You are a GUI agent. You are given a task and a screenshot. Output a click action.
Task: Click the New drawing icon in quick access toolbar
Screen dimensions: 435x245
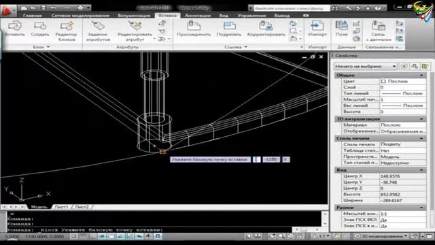[24, 7]
